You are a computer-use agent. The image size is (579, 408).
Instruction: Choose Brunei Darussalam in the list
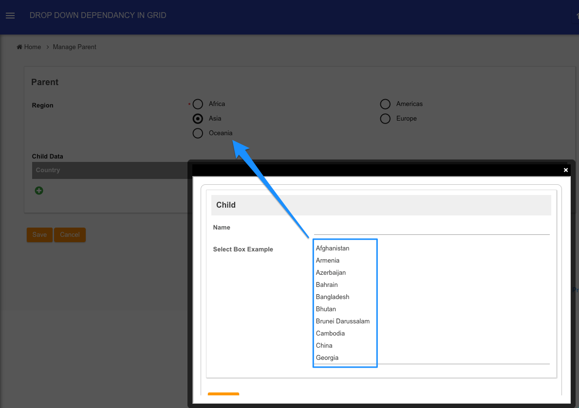click(343, 321)
